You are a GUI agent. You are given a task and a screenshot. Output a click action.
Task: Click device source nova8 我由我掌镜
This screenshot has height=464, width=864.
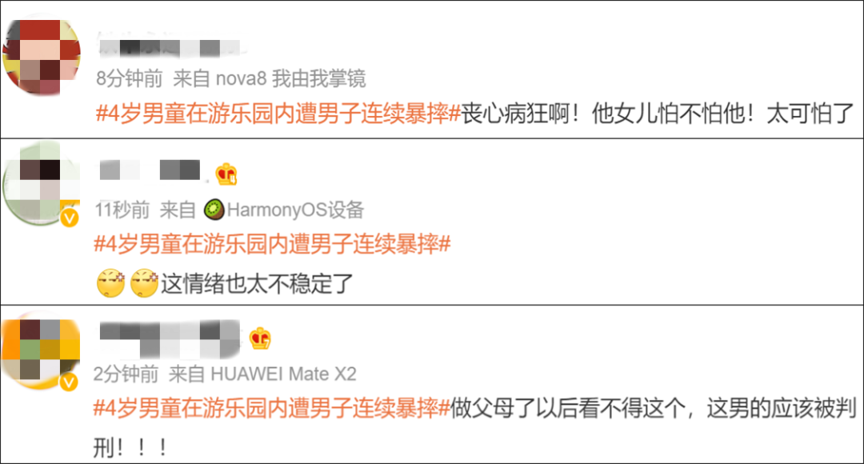point(290,79)
